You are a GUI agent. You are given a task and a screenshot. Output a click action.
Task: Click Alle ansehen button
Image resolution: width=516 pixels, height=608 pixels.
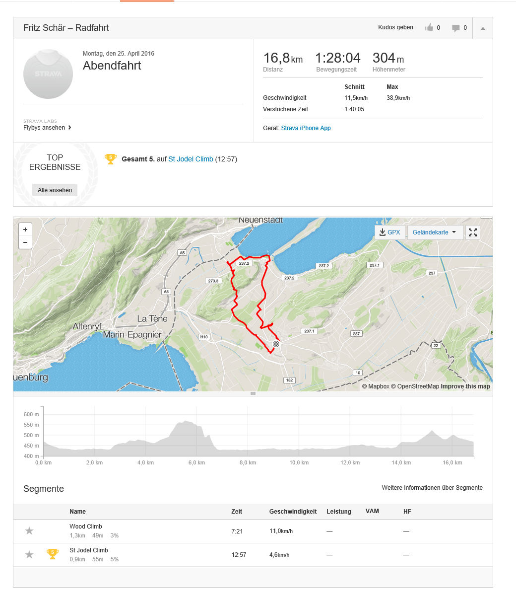click(x=55, y=190)
